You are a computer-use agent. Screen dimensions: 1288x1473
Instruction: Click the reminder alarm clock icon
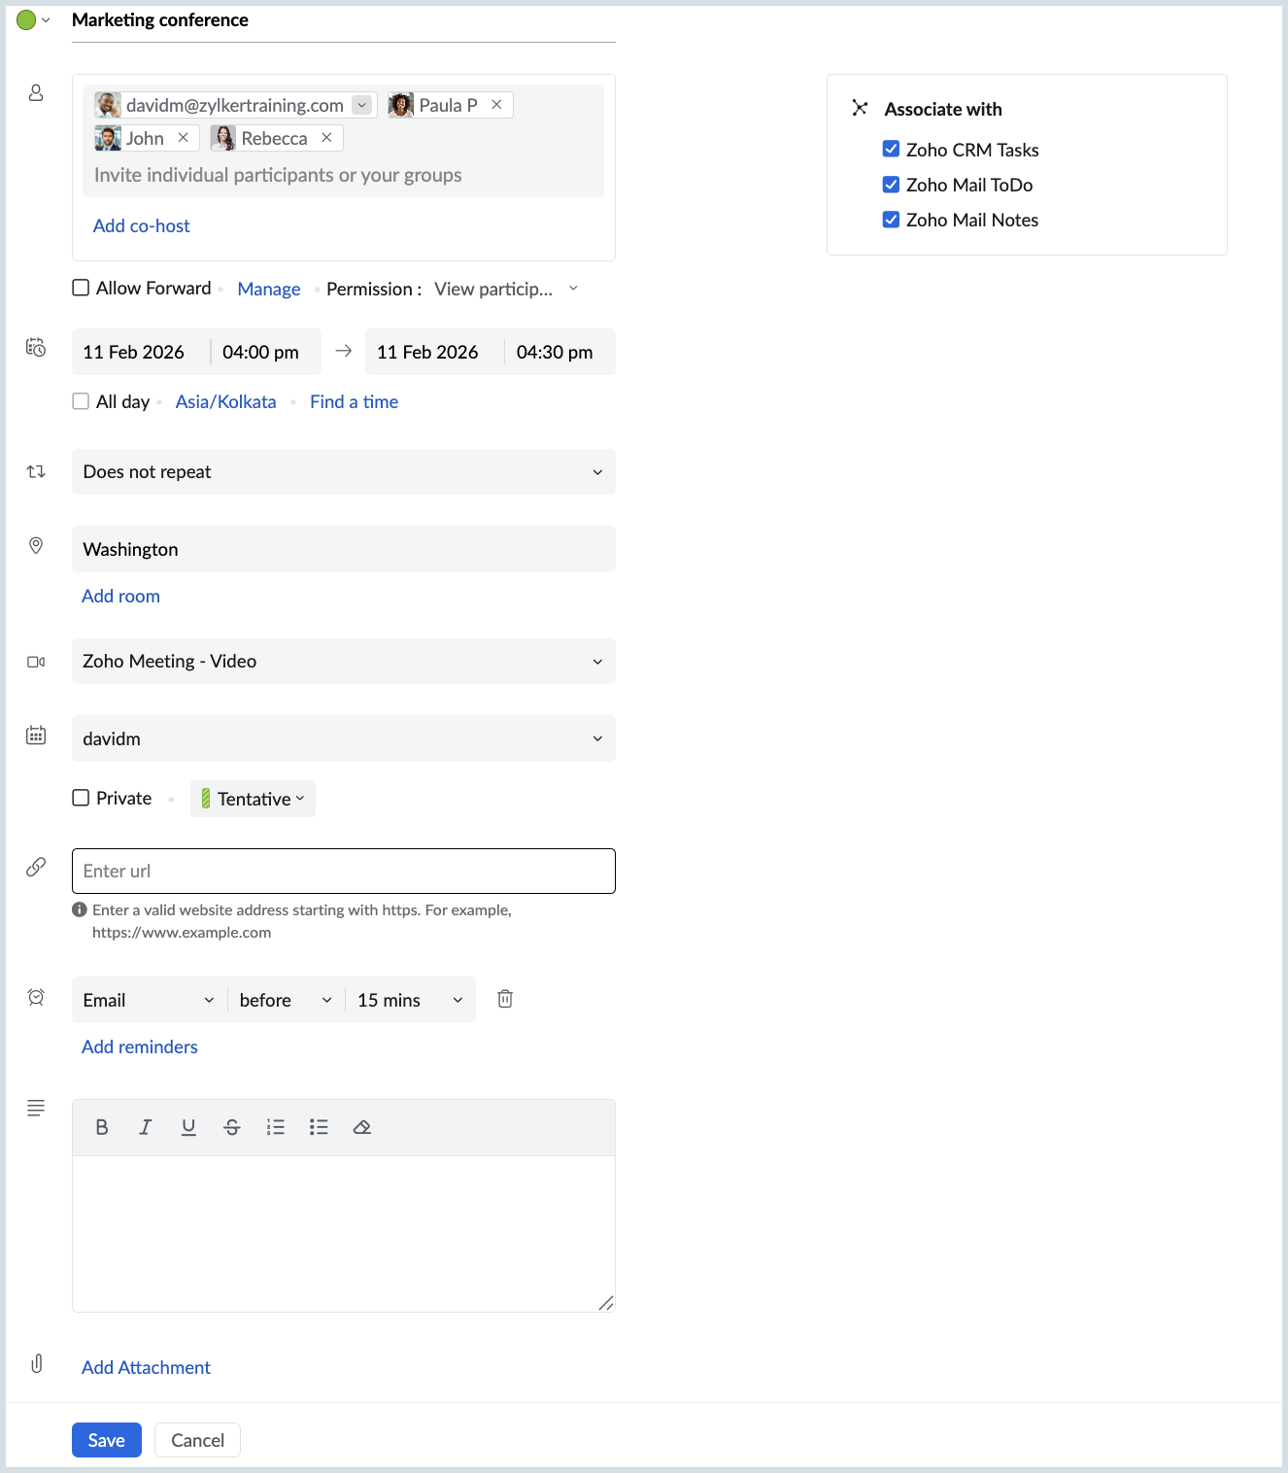36,997
